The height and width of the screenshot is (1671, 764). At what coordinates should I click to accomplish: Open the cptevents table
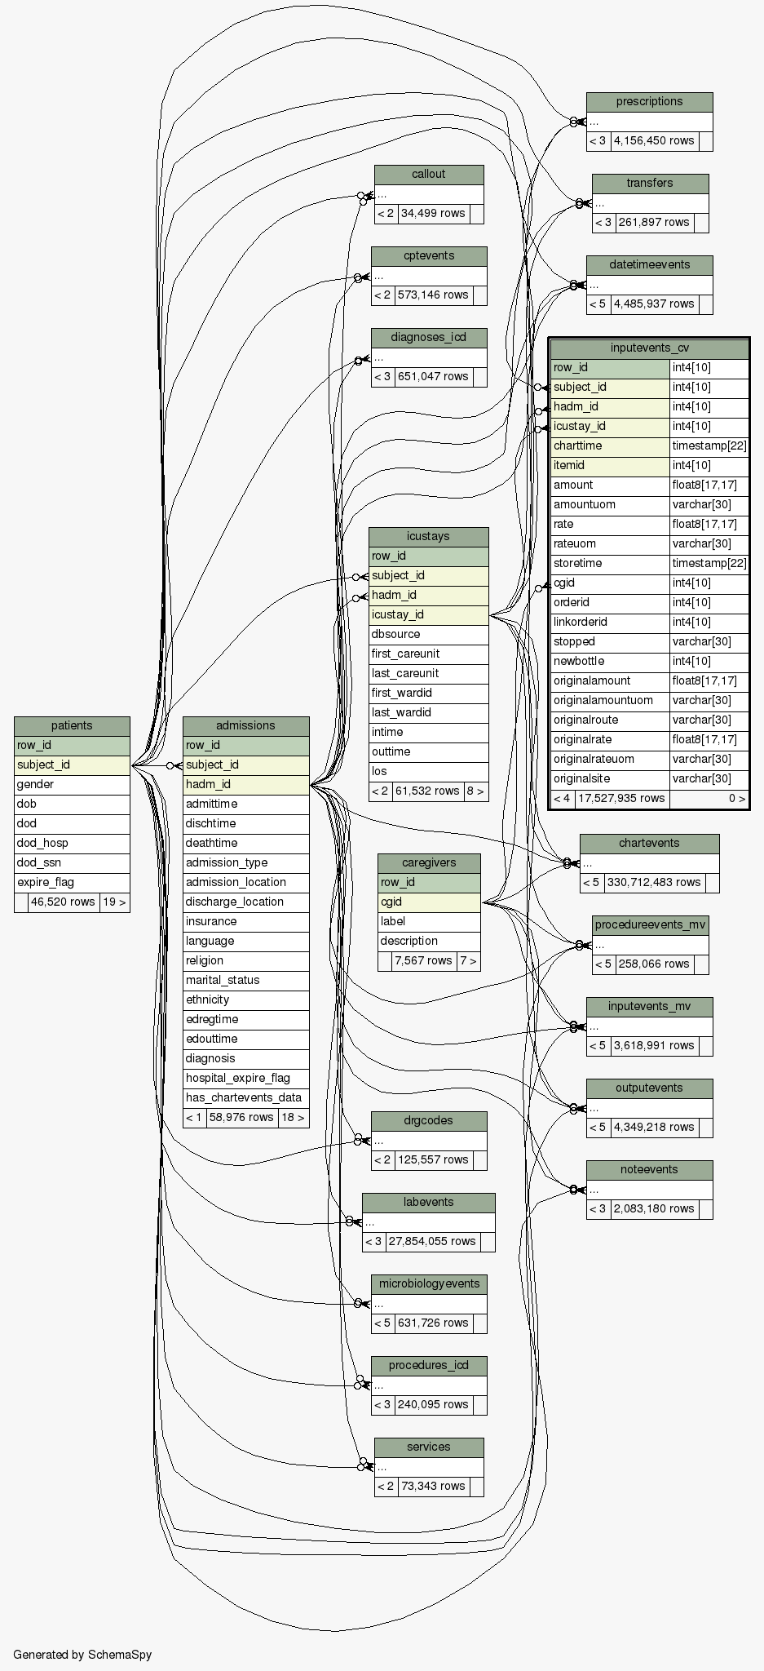coord(429,256)
